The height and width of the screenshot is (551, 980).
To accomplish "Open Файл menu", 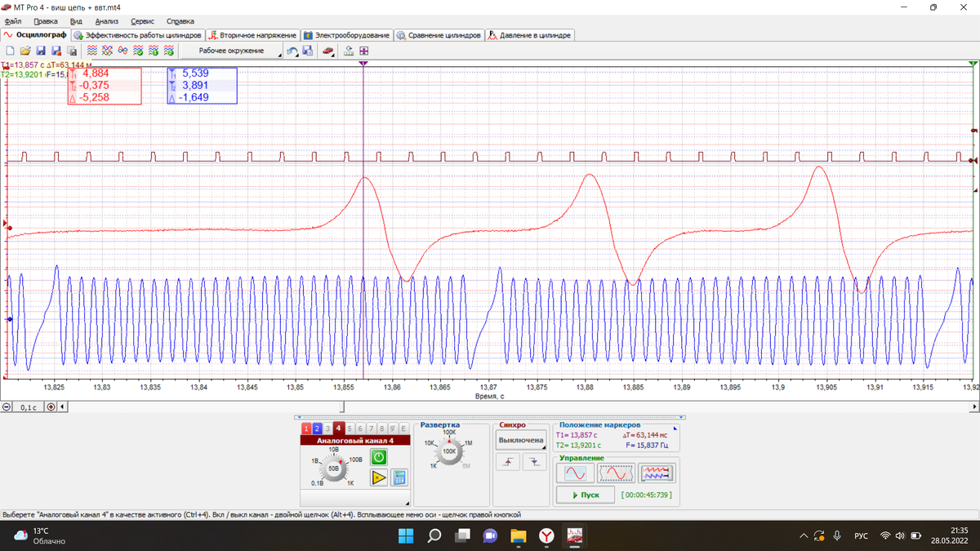I will [12, 21].
